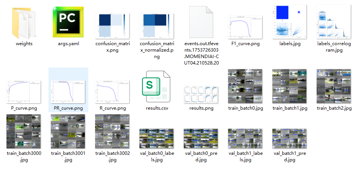This screenshot has height=189, width=356.
Task: Click the 'confusion_matrix_normalized.png' name text
Action: click(x=157, y=50)
